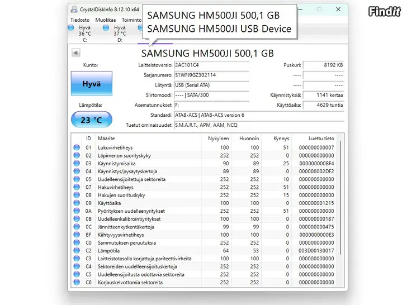Image resolution: width=407 pixels, height=305 pixels.
Task: Open the Toiminto menu
Action: [x=131, y=20]
